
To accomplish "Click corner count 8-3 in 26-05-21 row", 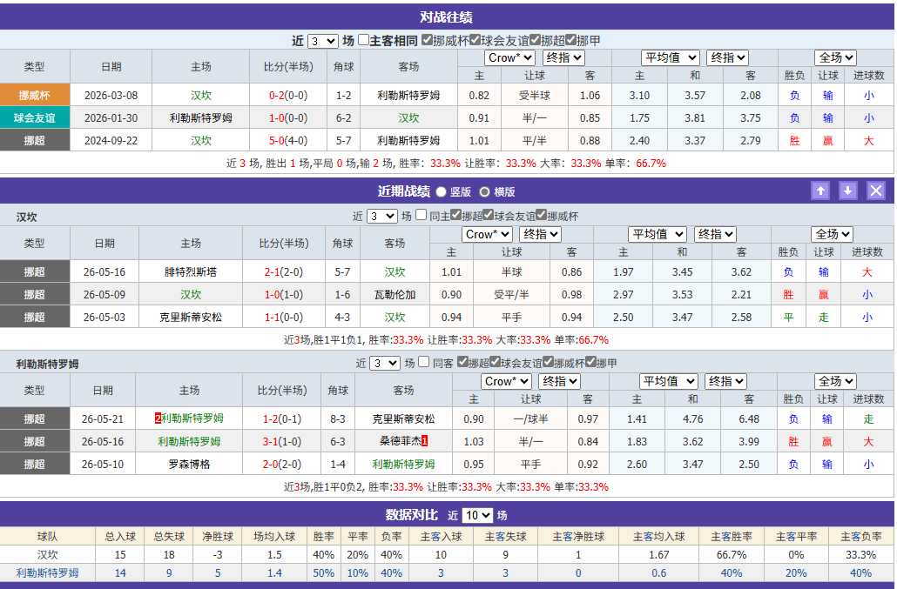I will [x=338, y=418].
